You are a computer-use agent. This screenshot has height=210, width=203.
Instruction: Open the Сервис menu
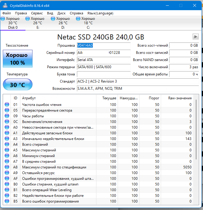click(x=37, y=13)
